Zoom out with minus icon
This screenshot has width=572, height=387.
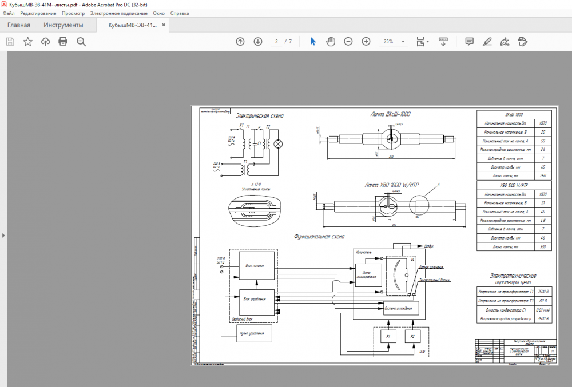click(x=348, y=42)
